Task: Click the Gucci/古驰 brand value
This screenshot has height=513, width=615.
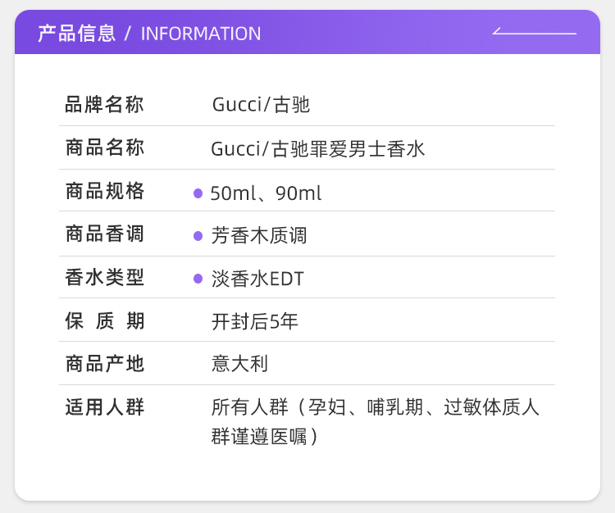Action: [x=261, y=105]
